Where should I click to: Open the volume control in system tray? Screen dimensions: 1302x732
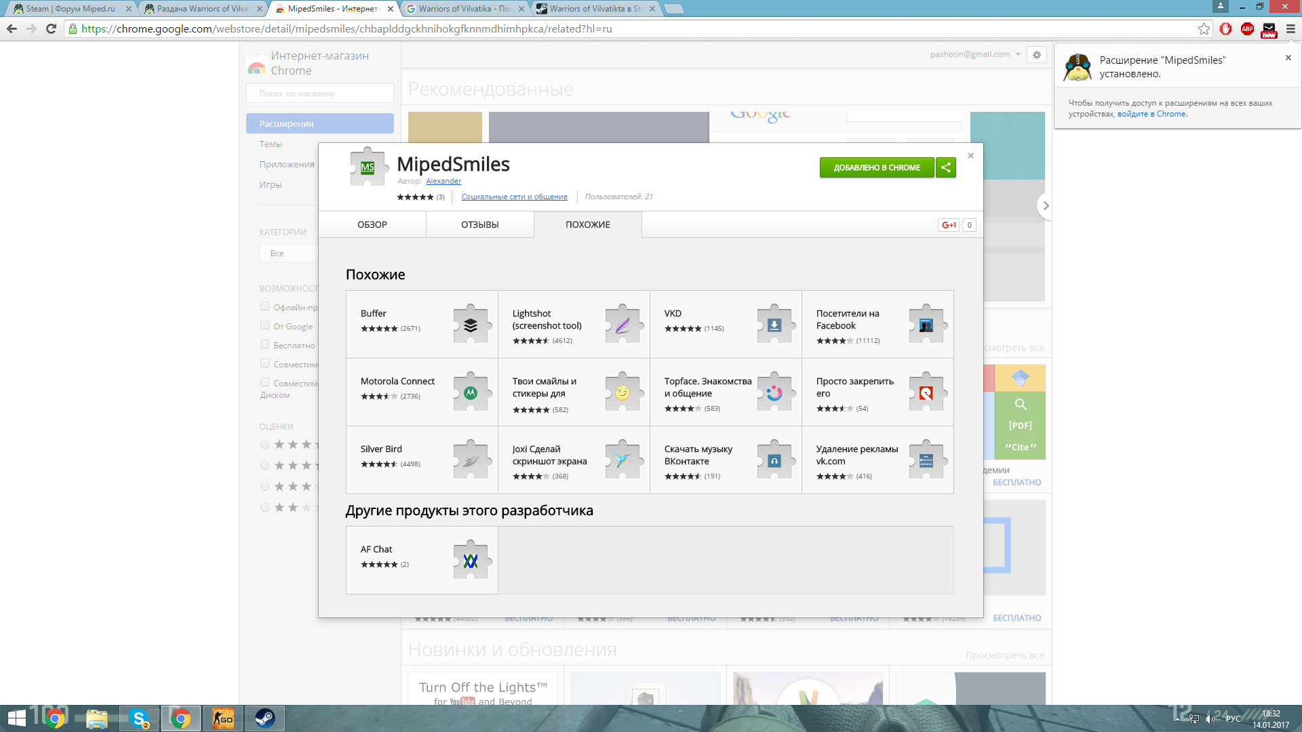[1210, 718]
